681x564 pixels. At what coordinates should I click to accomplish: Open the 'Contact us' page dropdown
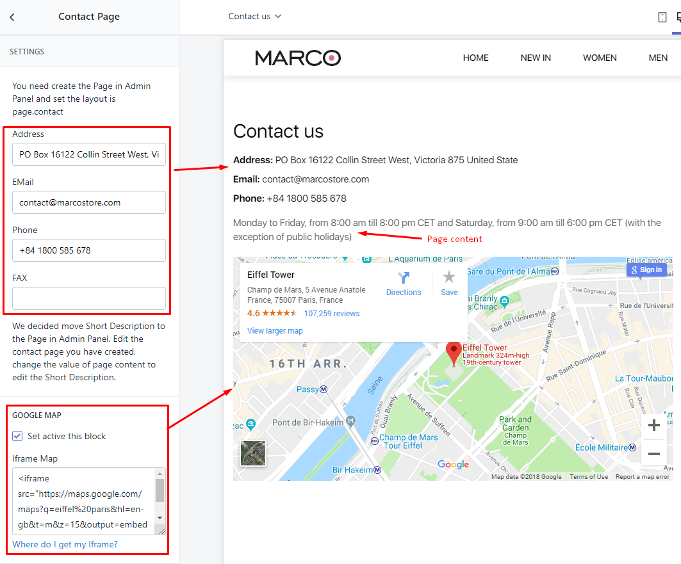point(254,17)
